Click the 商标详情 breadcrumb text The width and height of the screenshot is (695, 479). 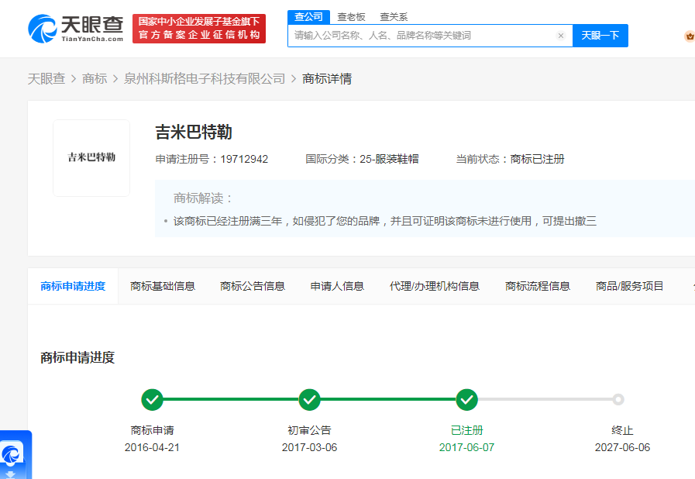[x=327, y=79]
